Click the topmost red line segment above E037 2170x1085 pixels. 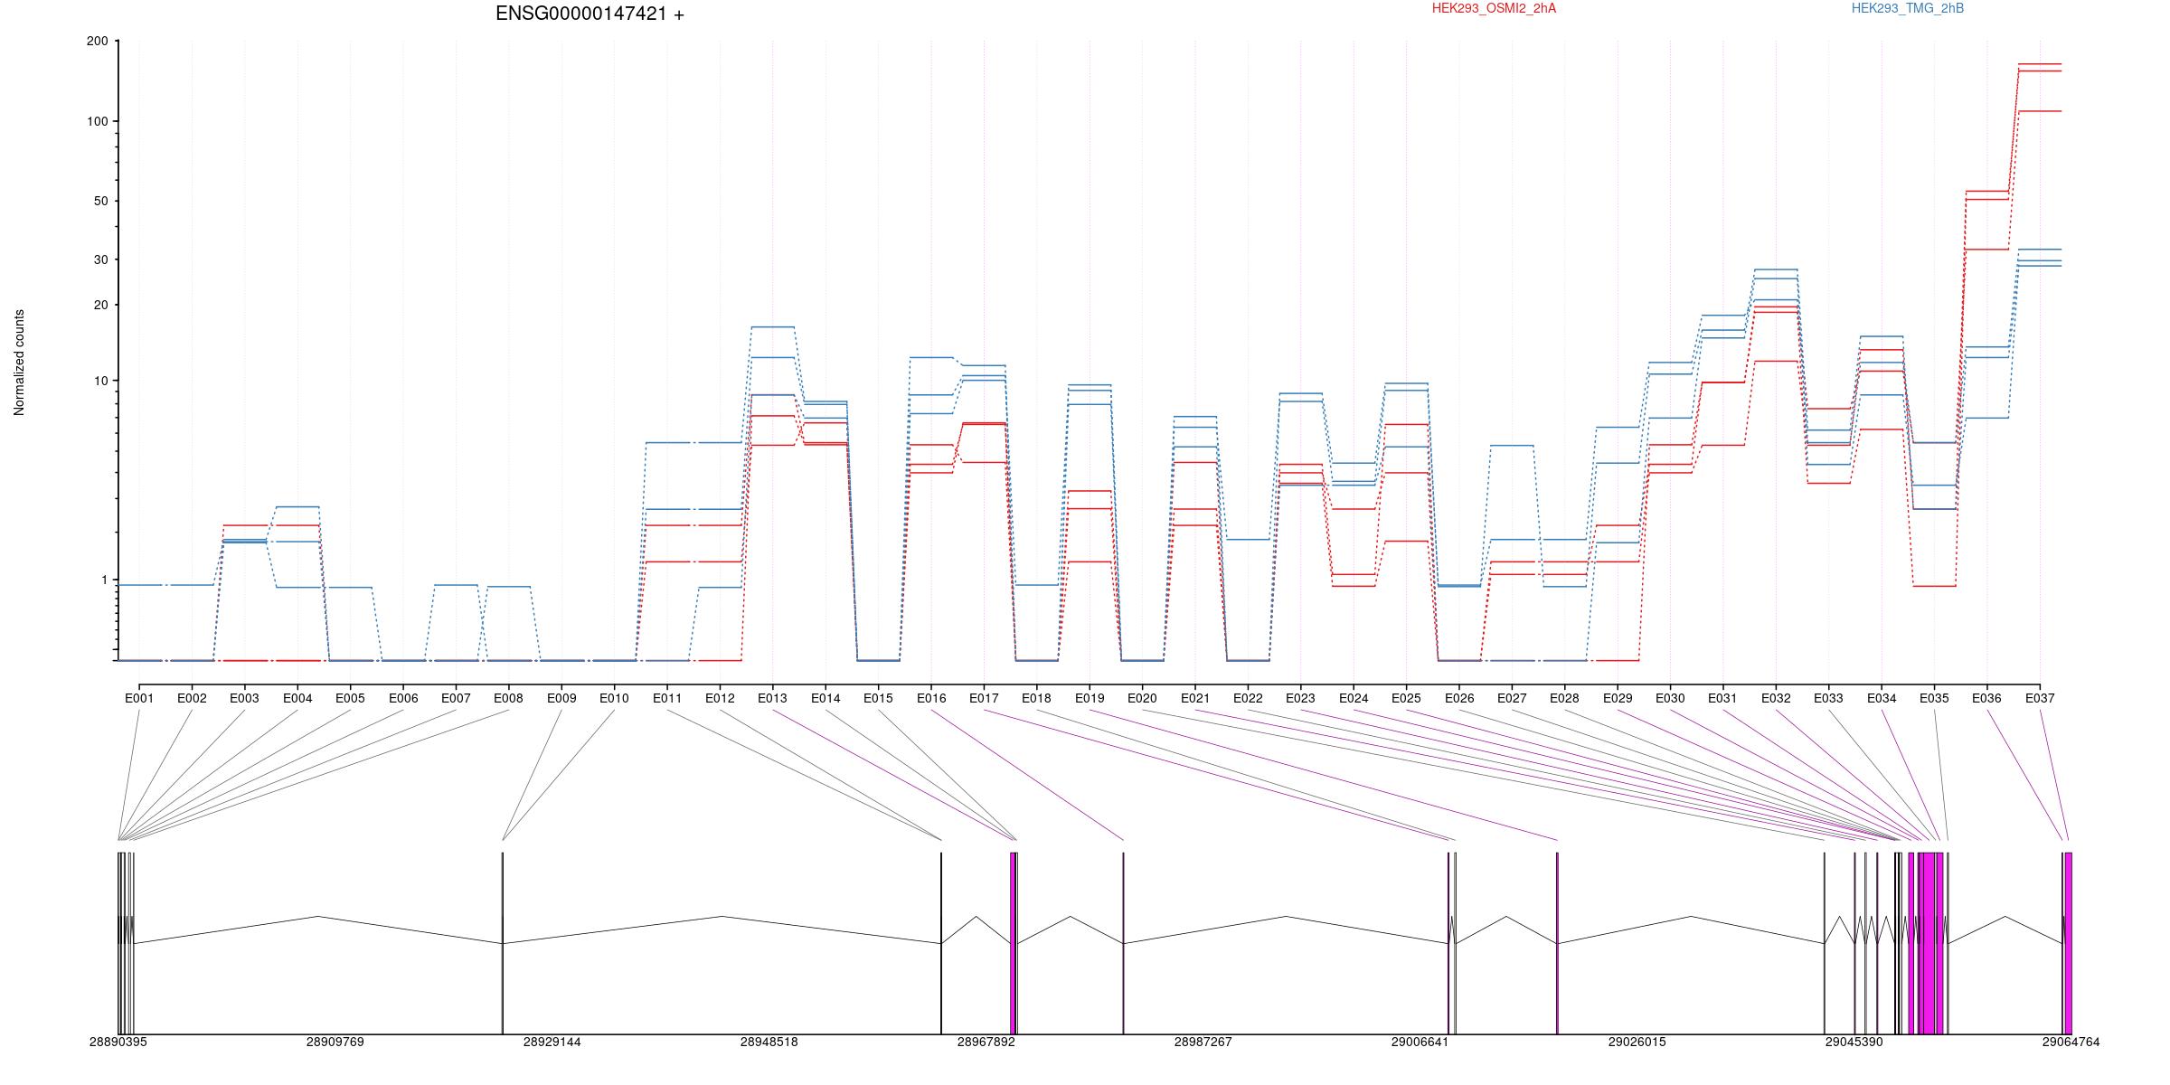coord(2040,64)
